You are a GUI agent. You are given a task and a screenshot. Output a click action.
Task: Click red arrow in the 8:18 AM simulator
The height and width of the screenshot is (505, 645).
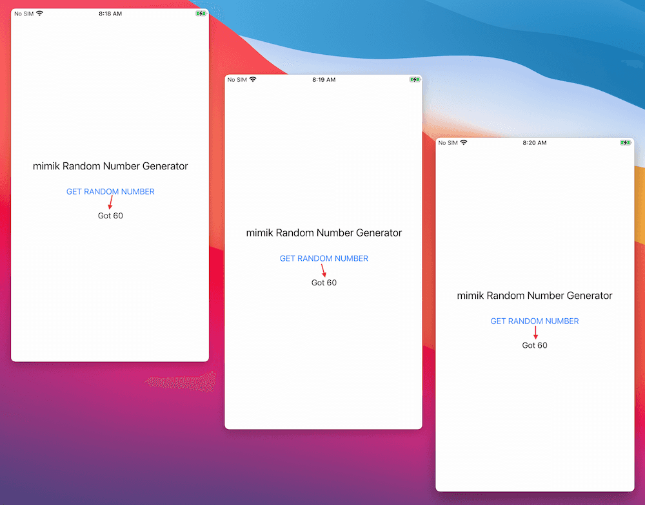click(110, 202)
